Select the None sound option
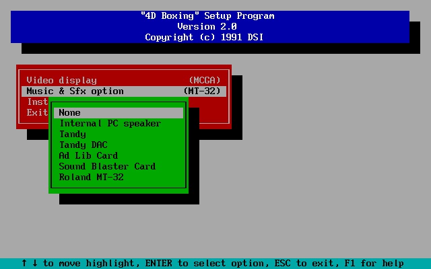The height and width of the screenshot is (269, 431). (x=70, y=112)
